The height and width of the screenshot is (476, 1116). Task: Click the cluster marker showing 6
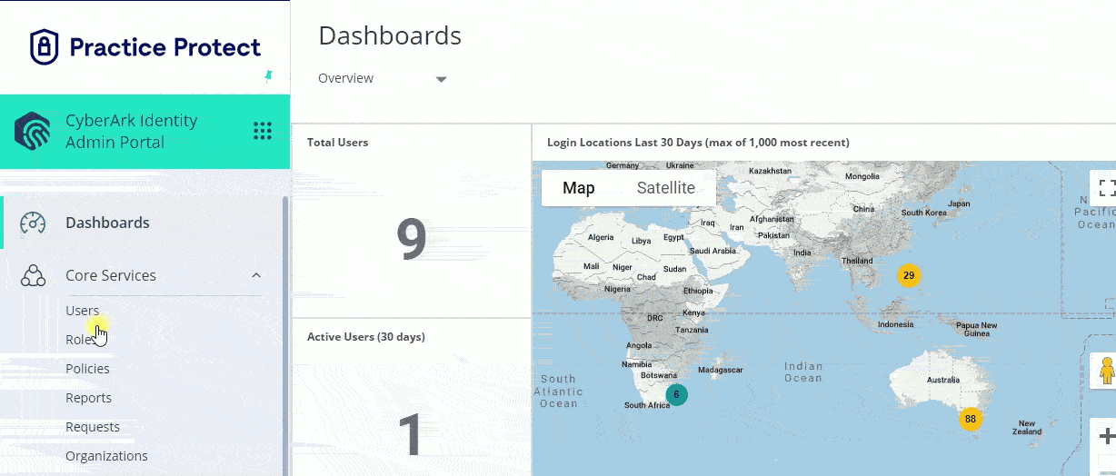(676, 394)
